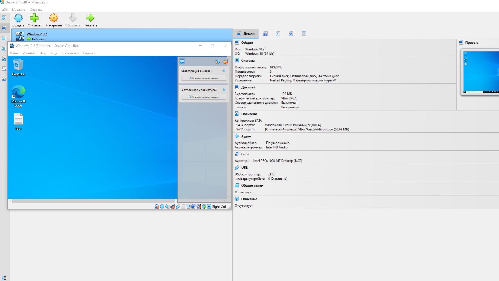This screenshot has width=499, height=281.
Task: Open the Вид menu
Action: point(43,53)
